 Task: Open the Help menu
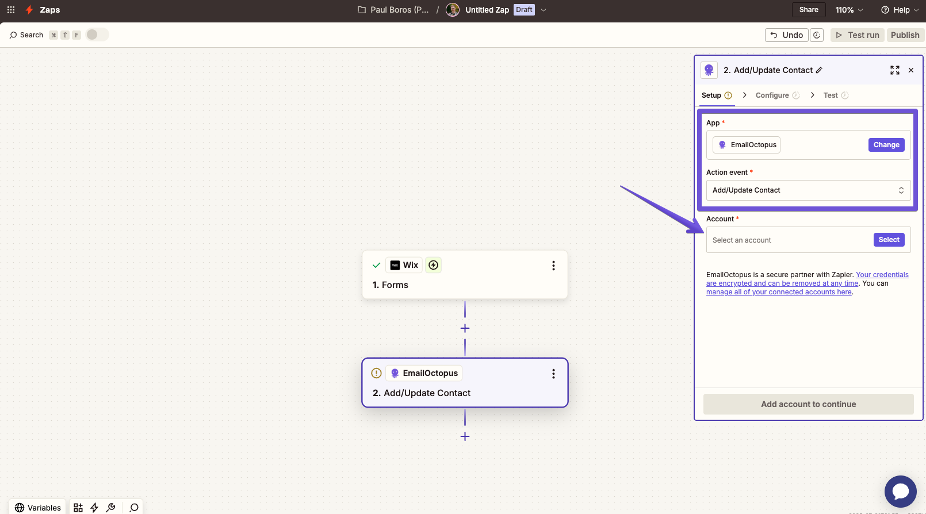900,10
